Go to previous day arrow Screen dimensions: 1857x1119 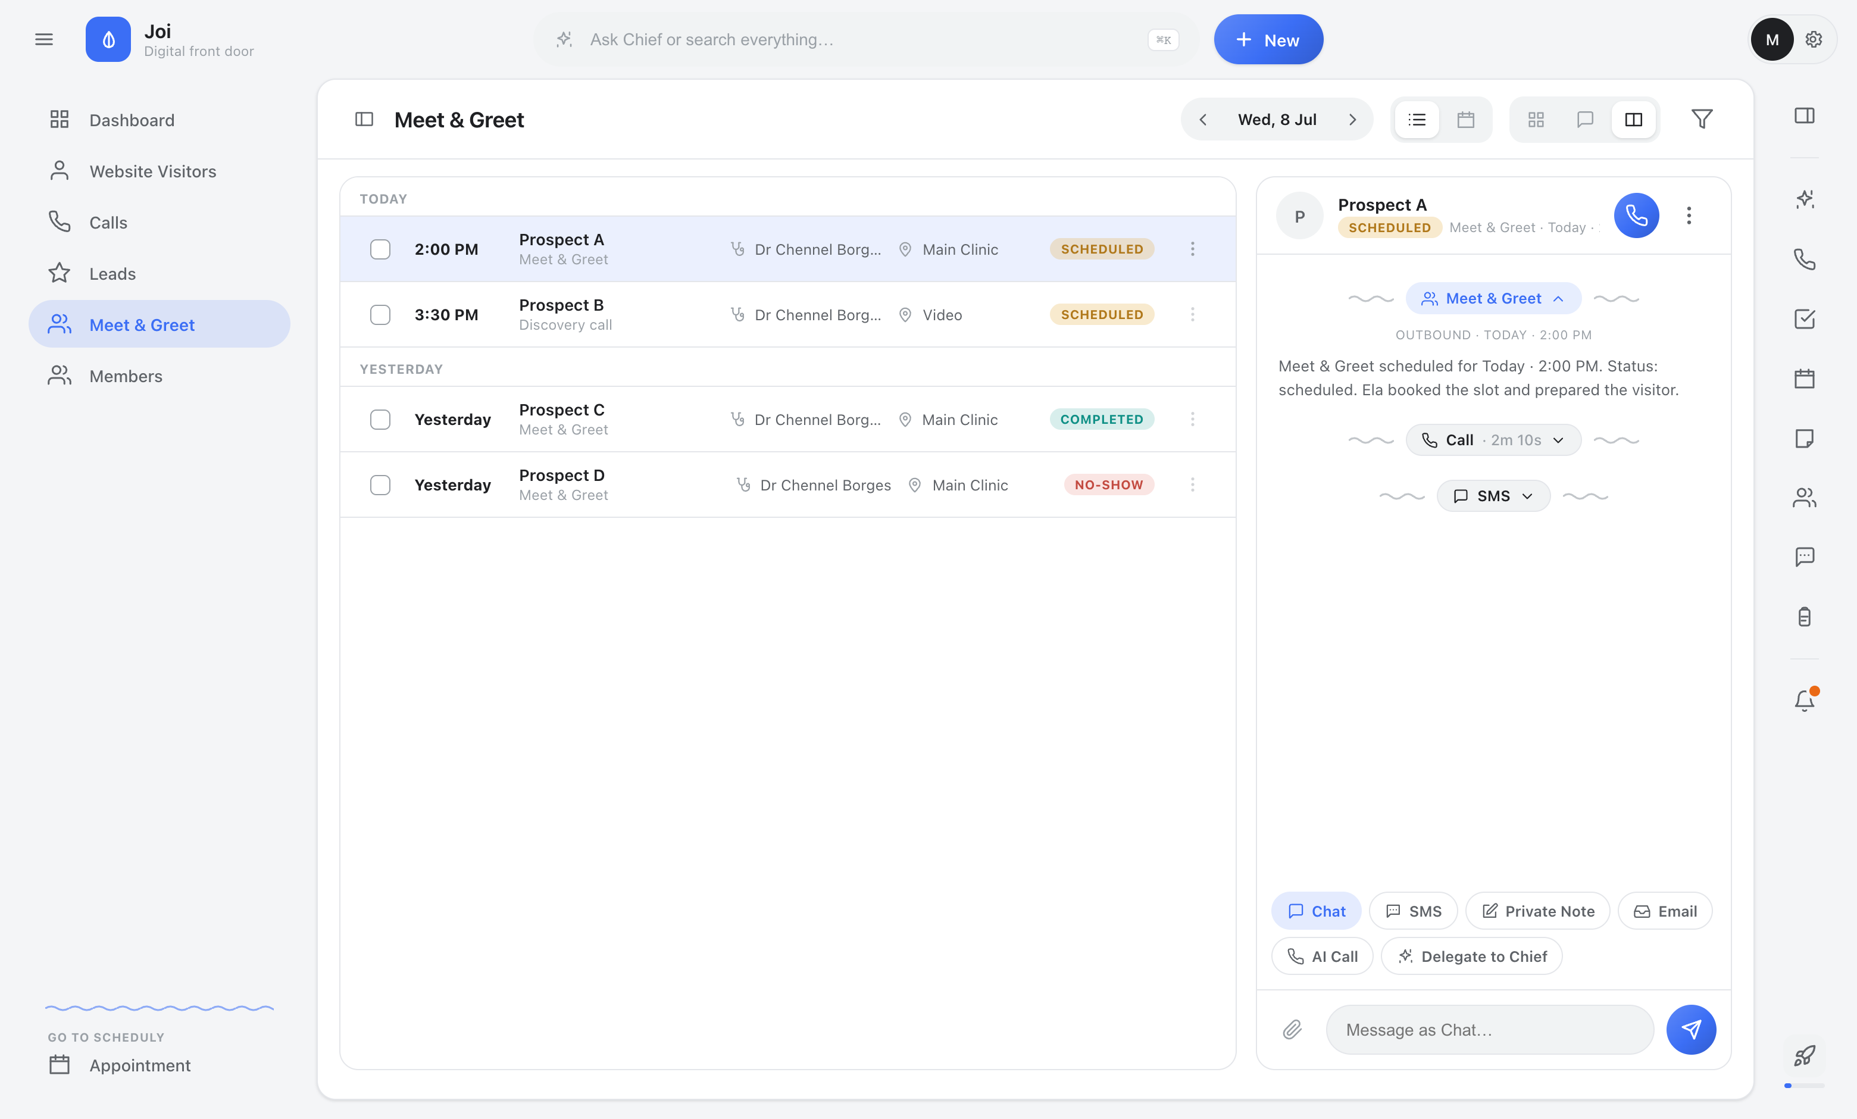click(x=1203, y=119)
